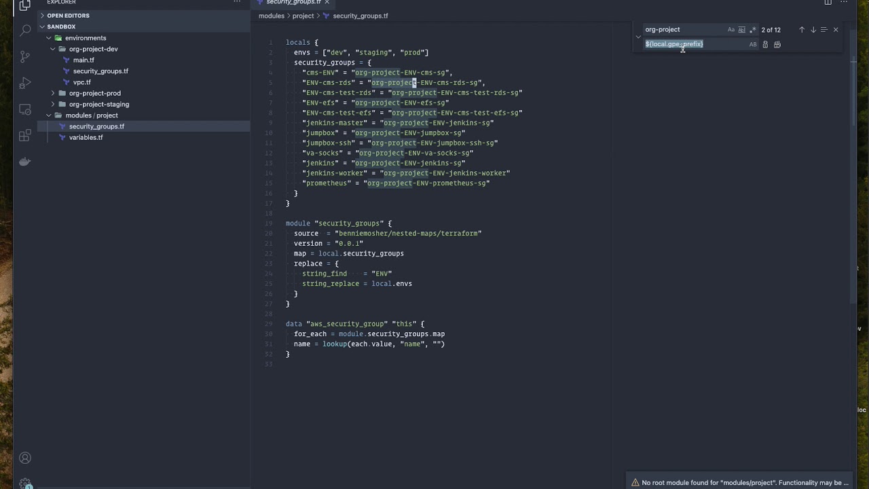Image resolution: width=869 pixels, height=489 pixels.
Task: Select security_groups.tf under modules / project
Action: [x=143, y=126]
